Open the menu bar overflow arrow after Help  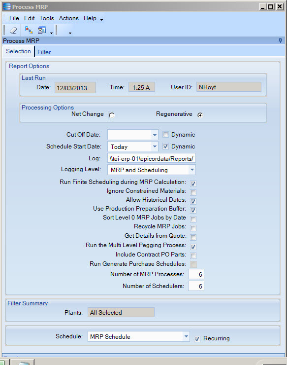coord(101,20)
